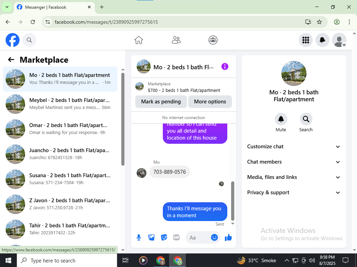The image size is (357, 267).
Task: Open the media player taskbar icon
Action: coord(143,260)
